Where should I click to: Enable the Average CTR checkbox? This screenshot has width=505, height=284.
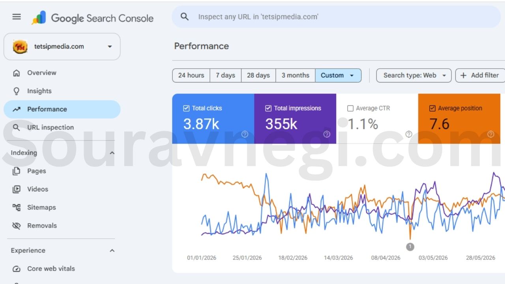[350, 108]
